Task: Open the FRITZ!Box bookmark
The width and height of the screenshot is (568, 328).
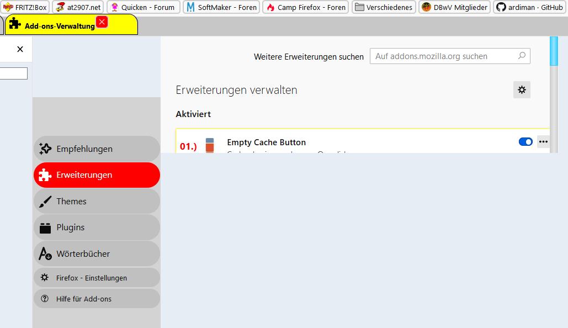Action: 25,7
